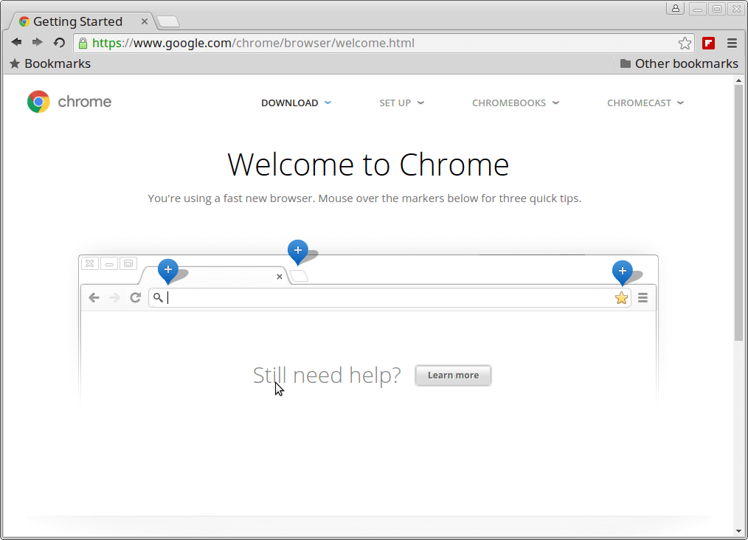Reload the page with the refresh icon

click(59, 43)
